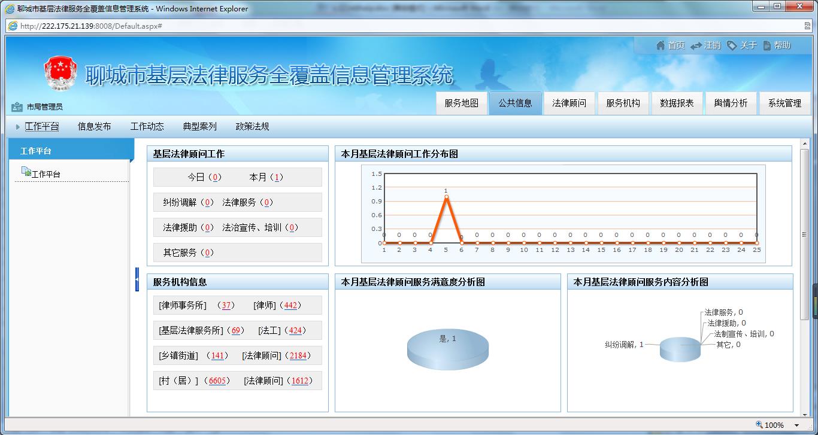Click the day 5 peak data point
Viewport: 818px width, 435px height.
click(x=446, y=197)
